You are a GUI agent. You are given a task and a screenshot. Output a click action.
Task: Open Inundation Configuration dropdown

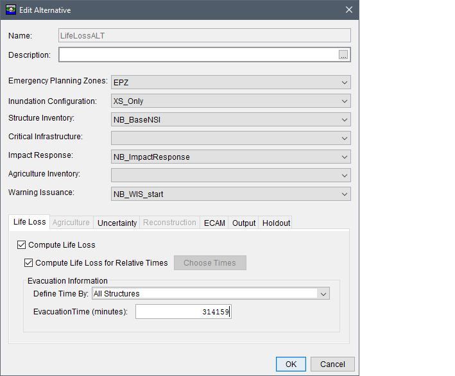(230, 101)
